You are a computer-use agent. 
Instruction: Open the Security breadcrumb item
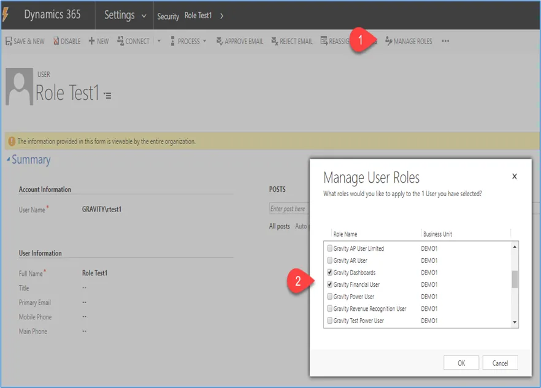[x=168, y=16]
